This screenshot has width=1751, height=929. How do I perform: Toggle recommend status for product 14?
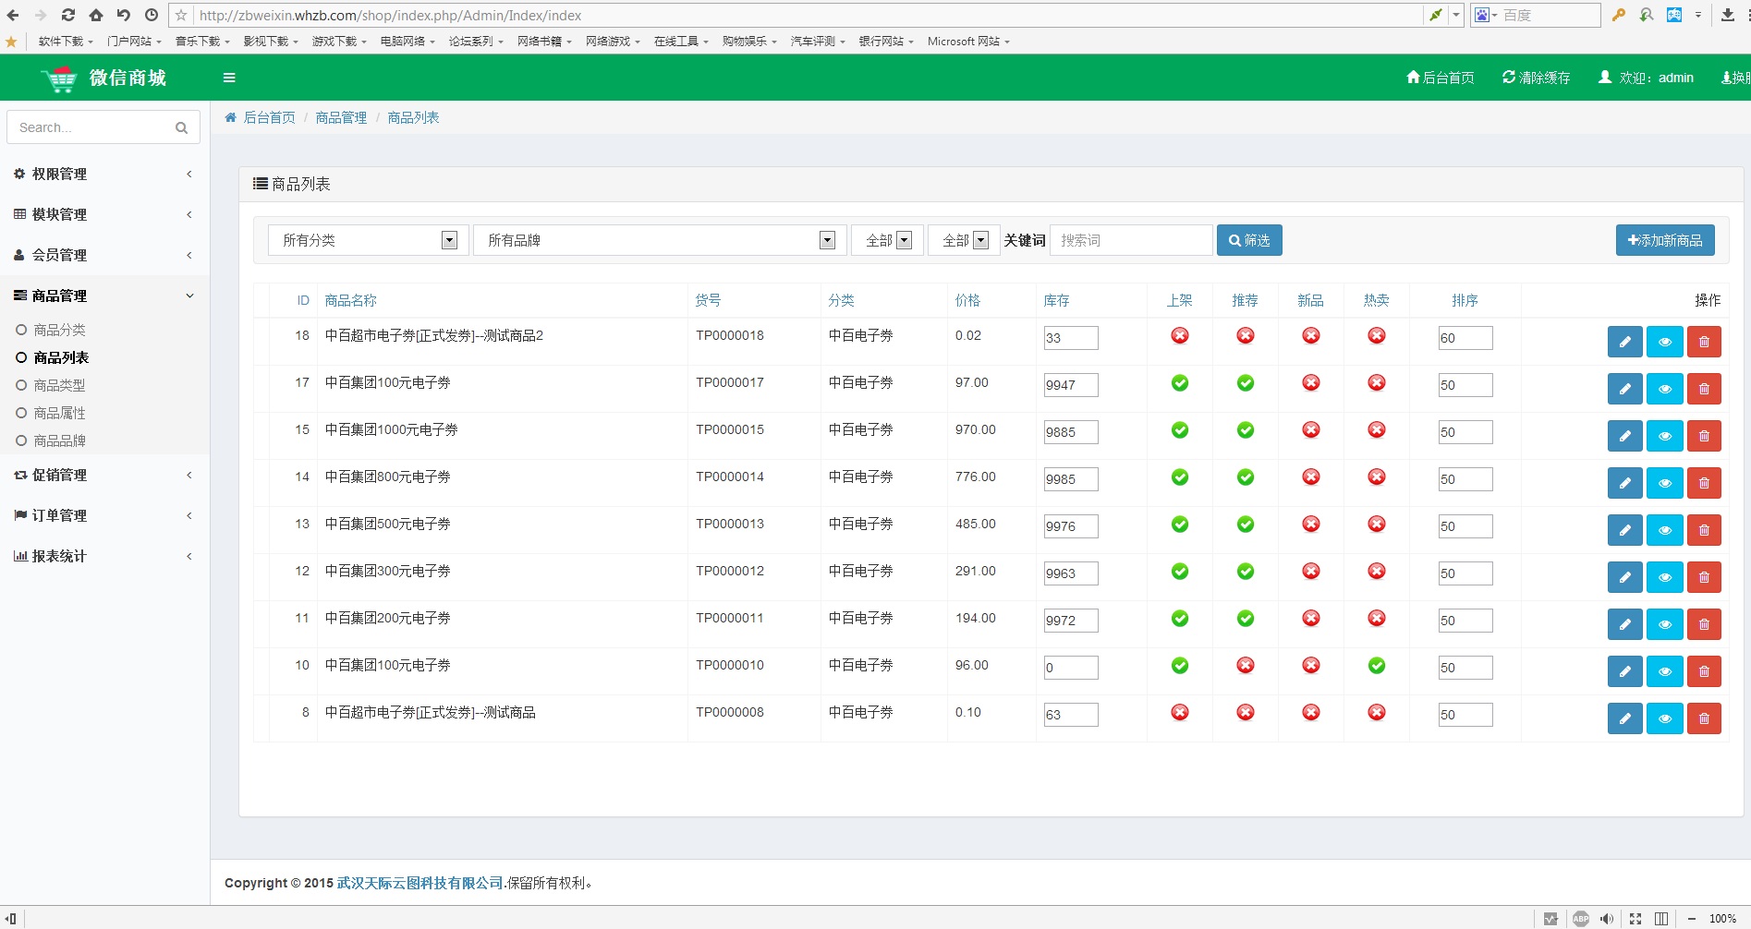tap(1246, 477)
